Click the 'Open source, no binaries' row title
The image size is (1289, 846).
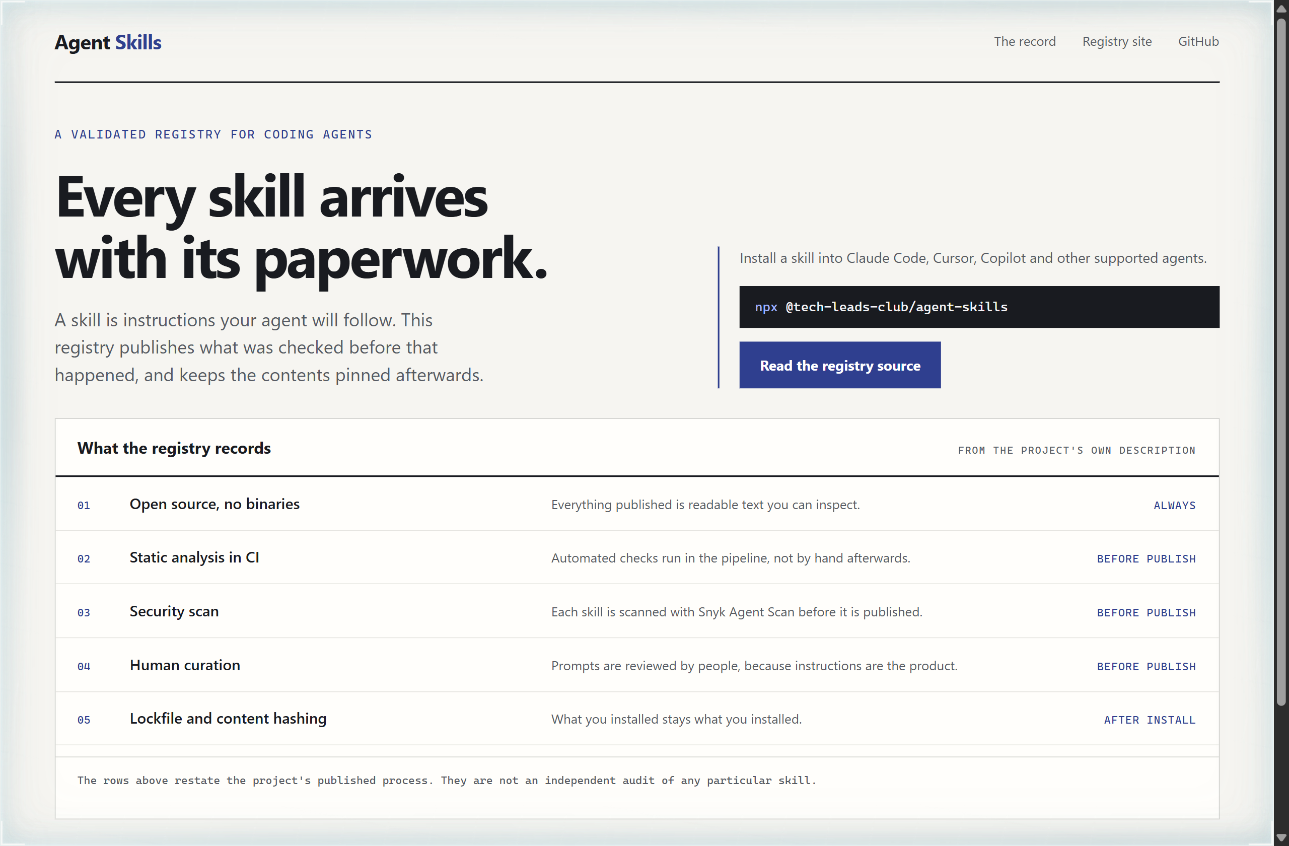tap(214, 504)
